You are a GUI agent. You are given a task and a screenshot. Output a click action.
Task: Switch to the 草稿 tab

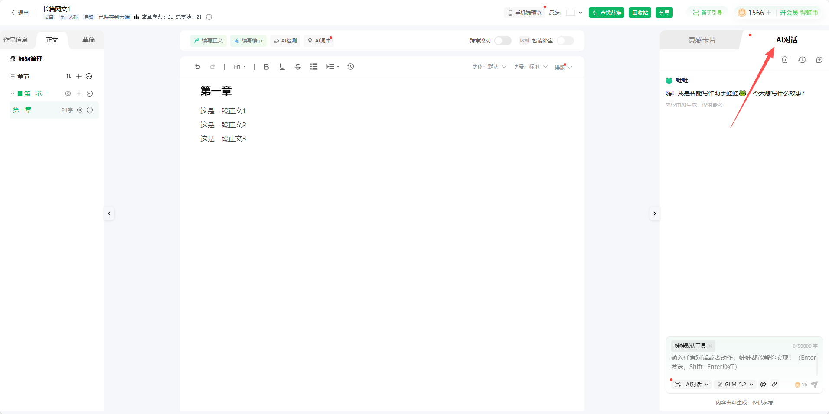point(88,40)
